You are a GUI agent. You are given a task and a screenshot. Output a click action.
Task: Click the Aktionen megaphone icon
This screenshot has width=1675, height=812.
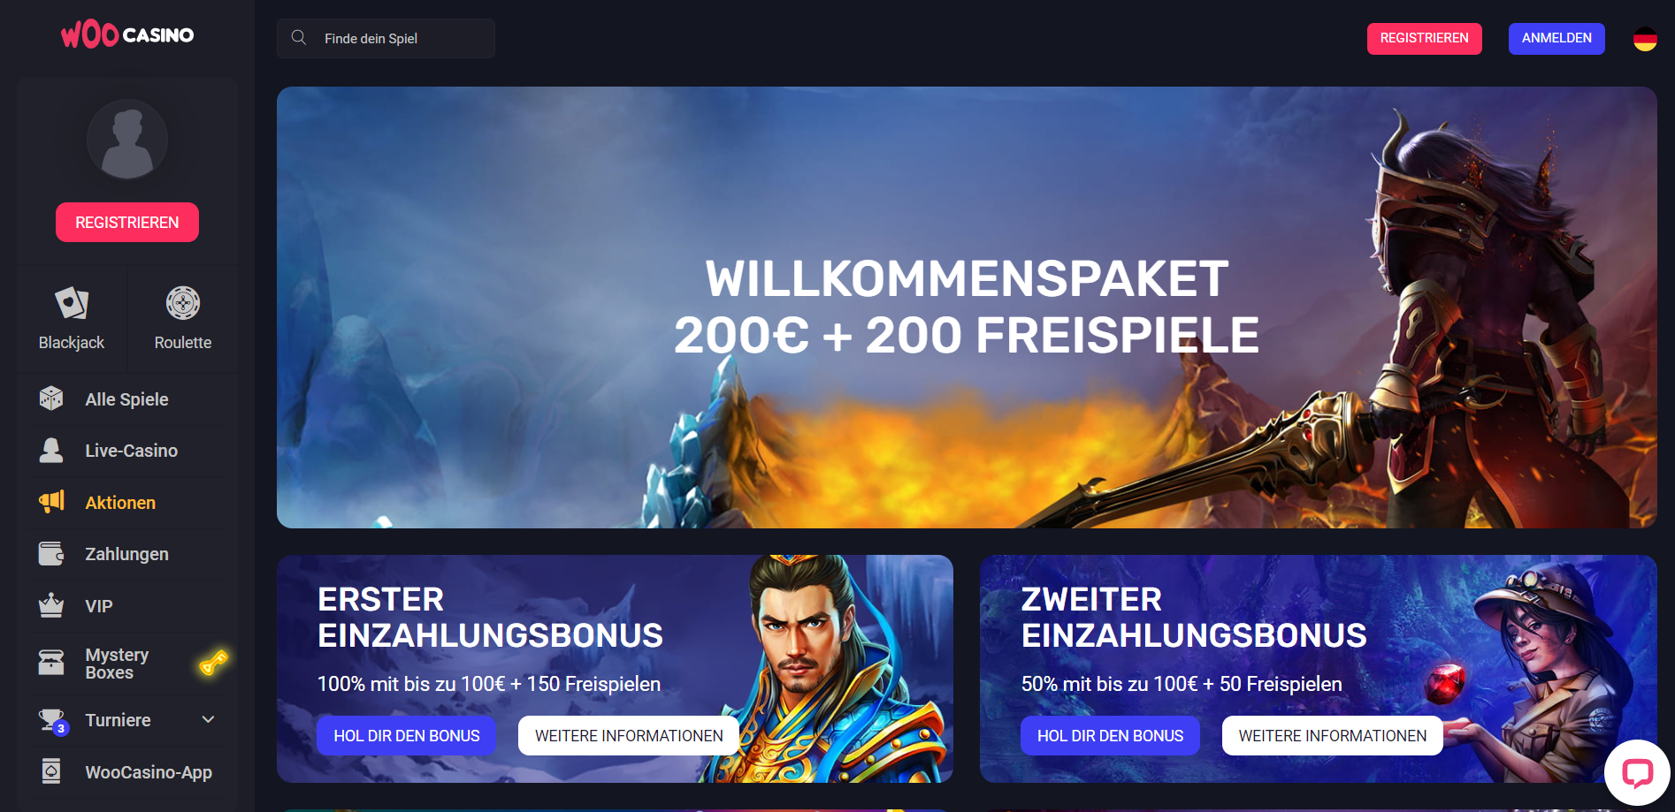pos(51,502)
